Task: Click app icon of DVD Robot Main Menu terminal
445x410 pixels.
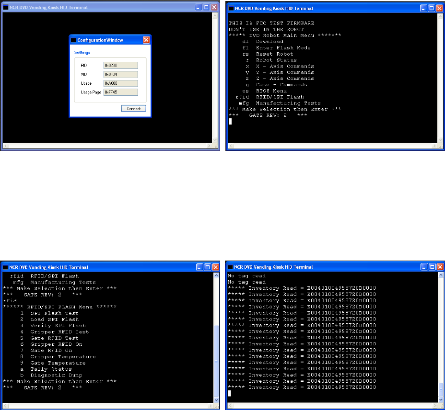Action: (x=231, y=9)
